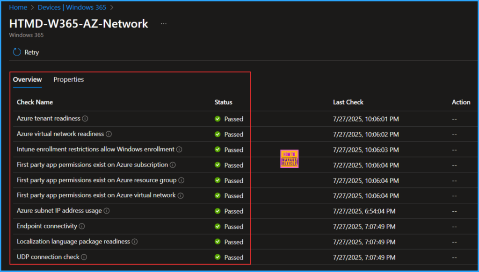Click green checkmark for Endpoint connectivity

tap(218, 226)
